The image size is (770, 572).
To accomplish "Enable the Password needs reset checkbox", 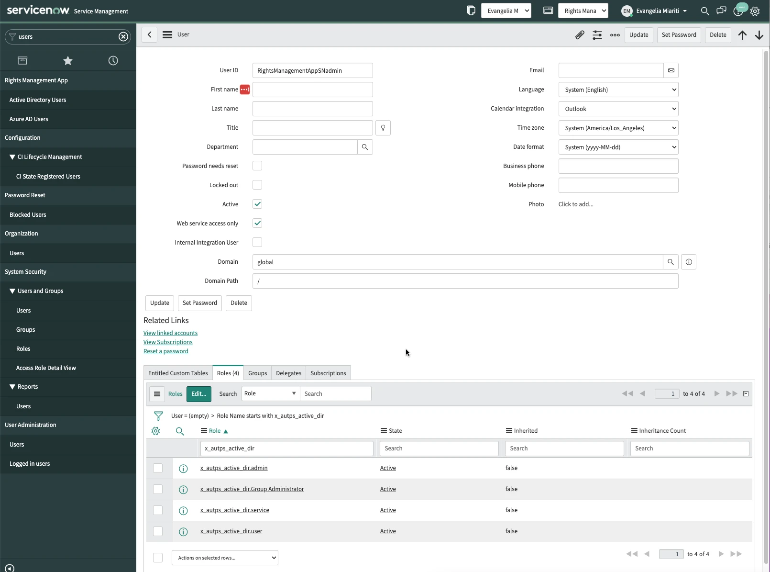I will (257, 166).
